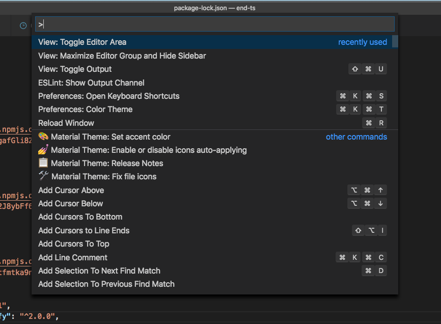Open Material Theme: Release Notes

pos(214,163)
